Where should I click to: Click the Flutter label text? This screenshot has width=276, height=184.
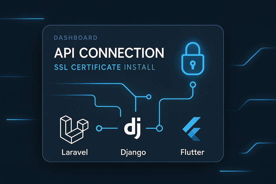tap(192, 152)
